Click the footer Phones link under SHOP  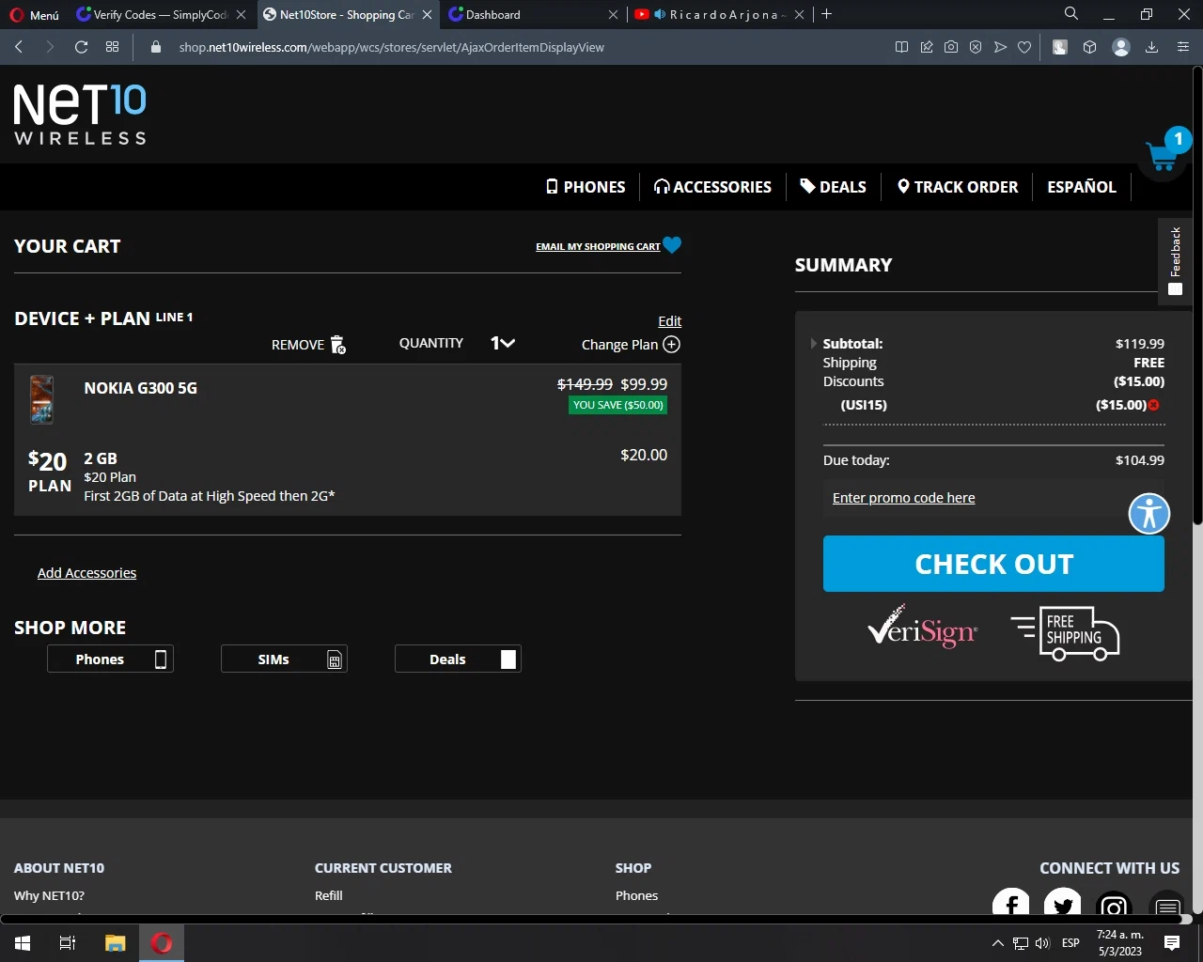(x=636, y=895)
